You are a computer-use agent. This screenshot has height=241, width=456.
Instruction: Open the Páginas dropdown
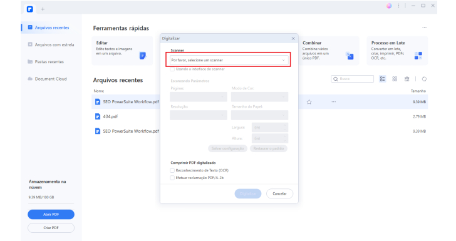click(x=199, y=97)
